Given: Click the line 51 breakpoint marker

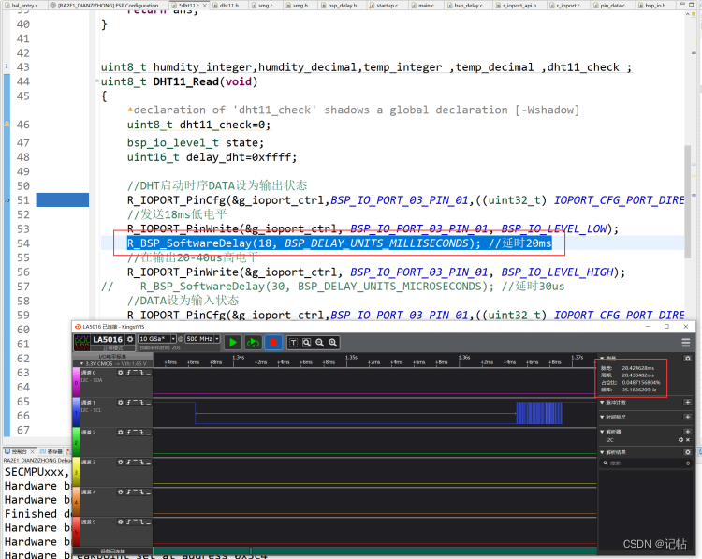Looking at the screenshot, I should pos(7,200).
